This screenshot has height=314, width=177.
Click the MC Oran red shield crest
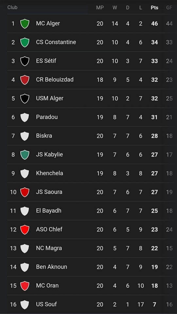[25, 286]
